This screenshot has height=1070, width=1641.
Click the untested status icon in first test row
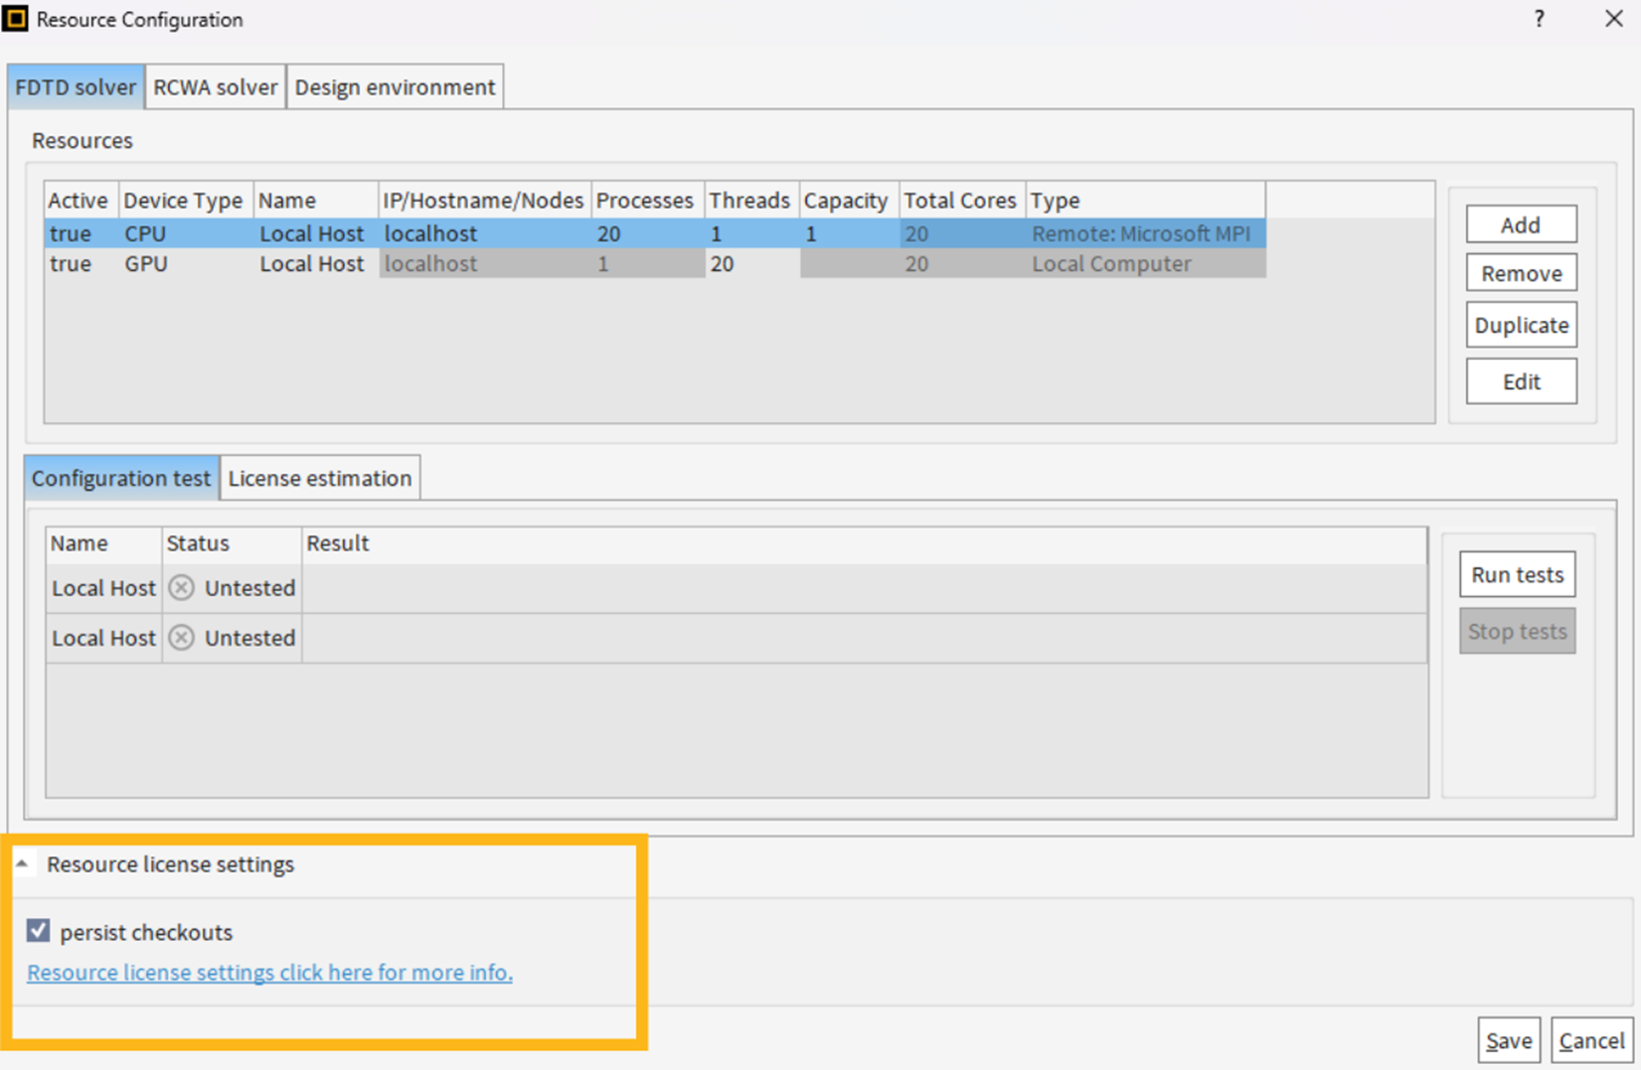(x=181, y=588)
